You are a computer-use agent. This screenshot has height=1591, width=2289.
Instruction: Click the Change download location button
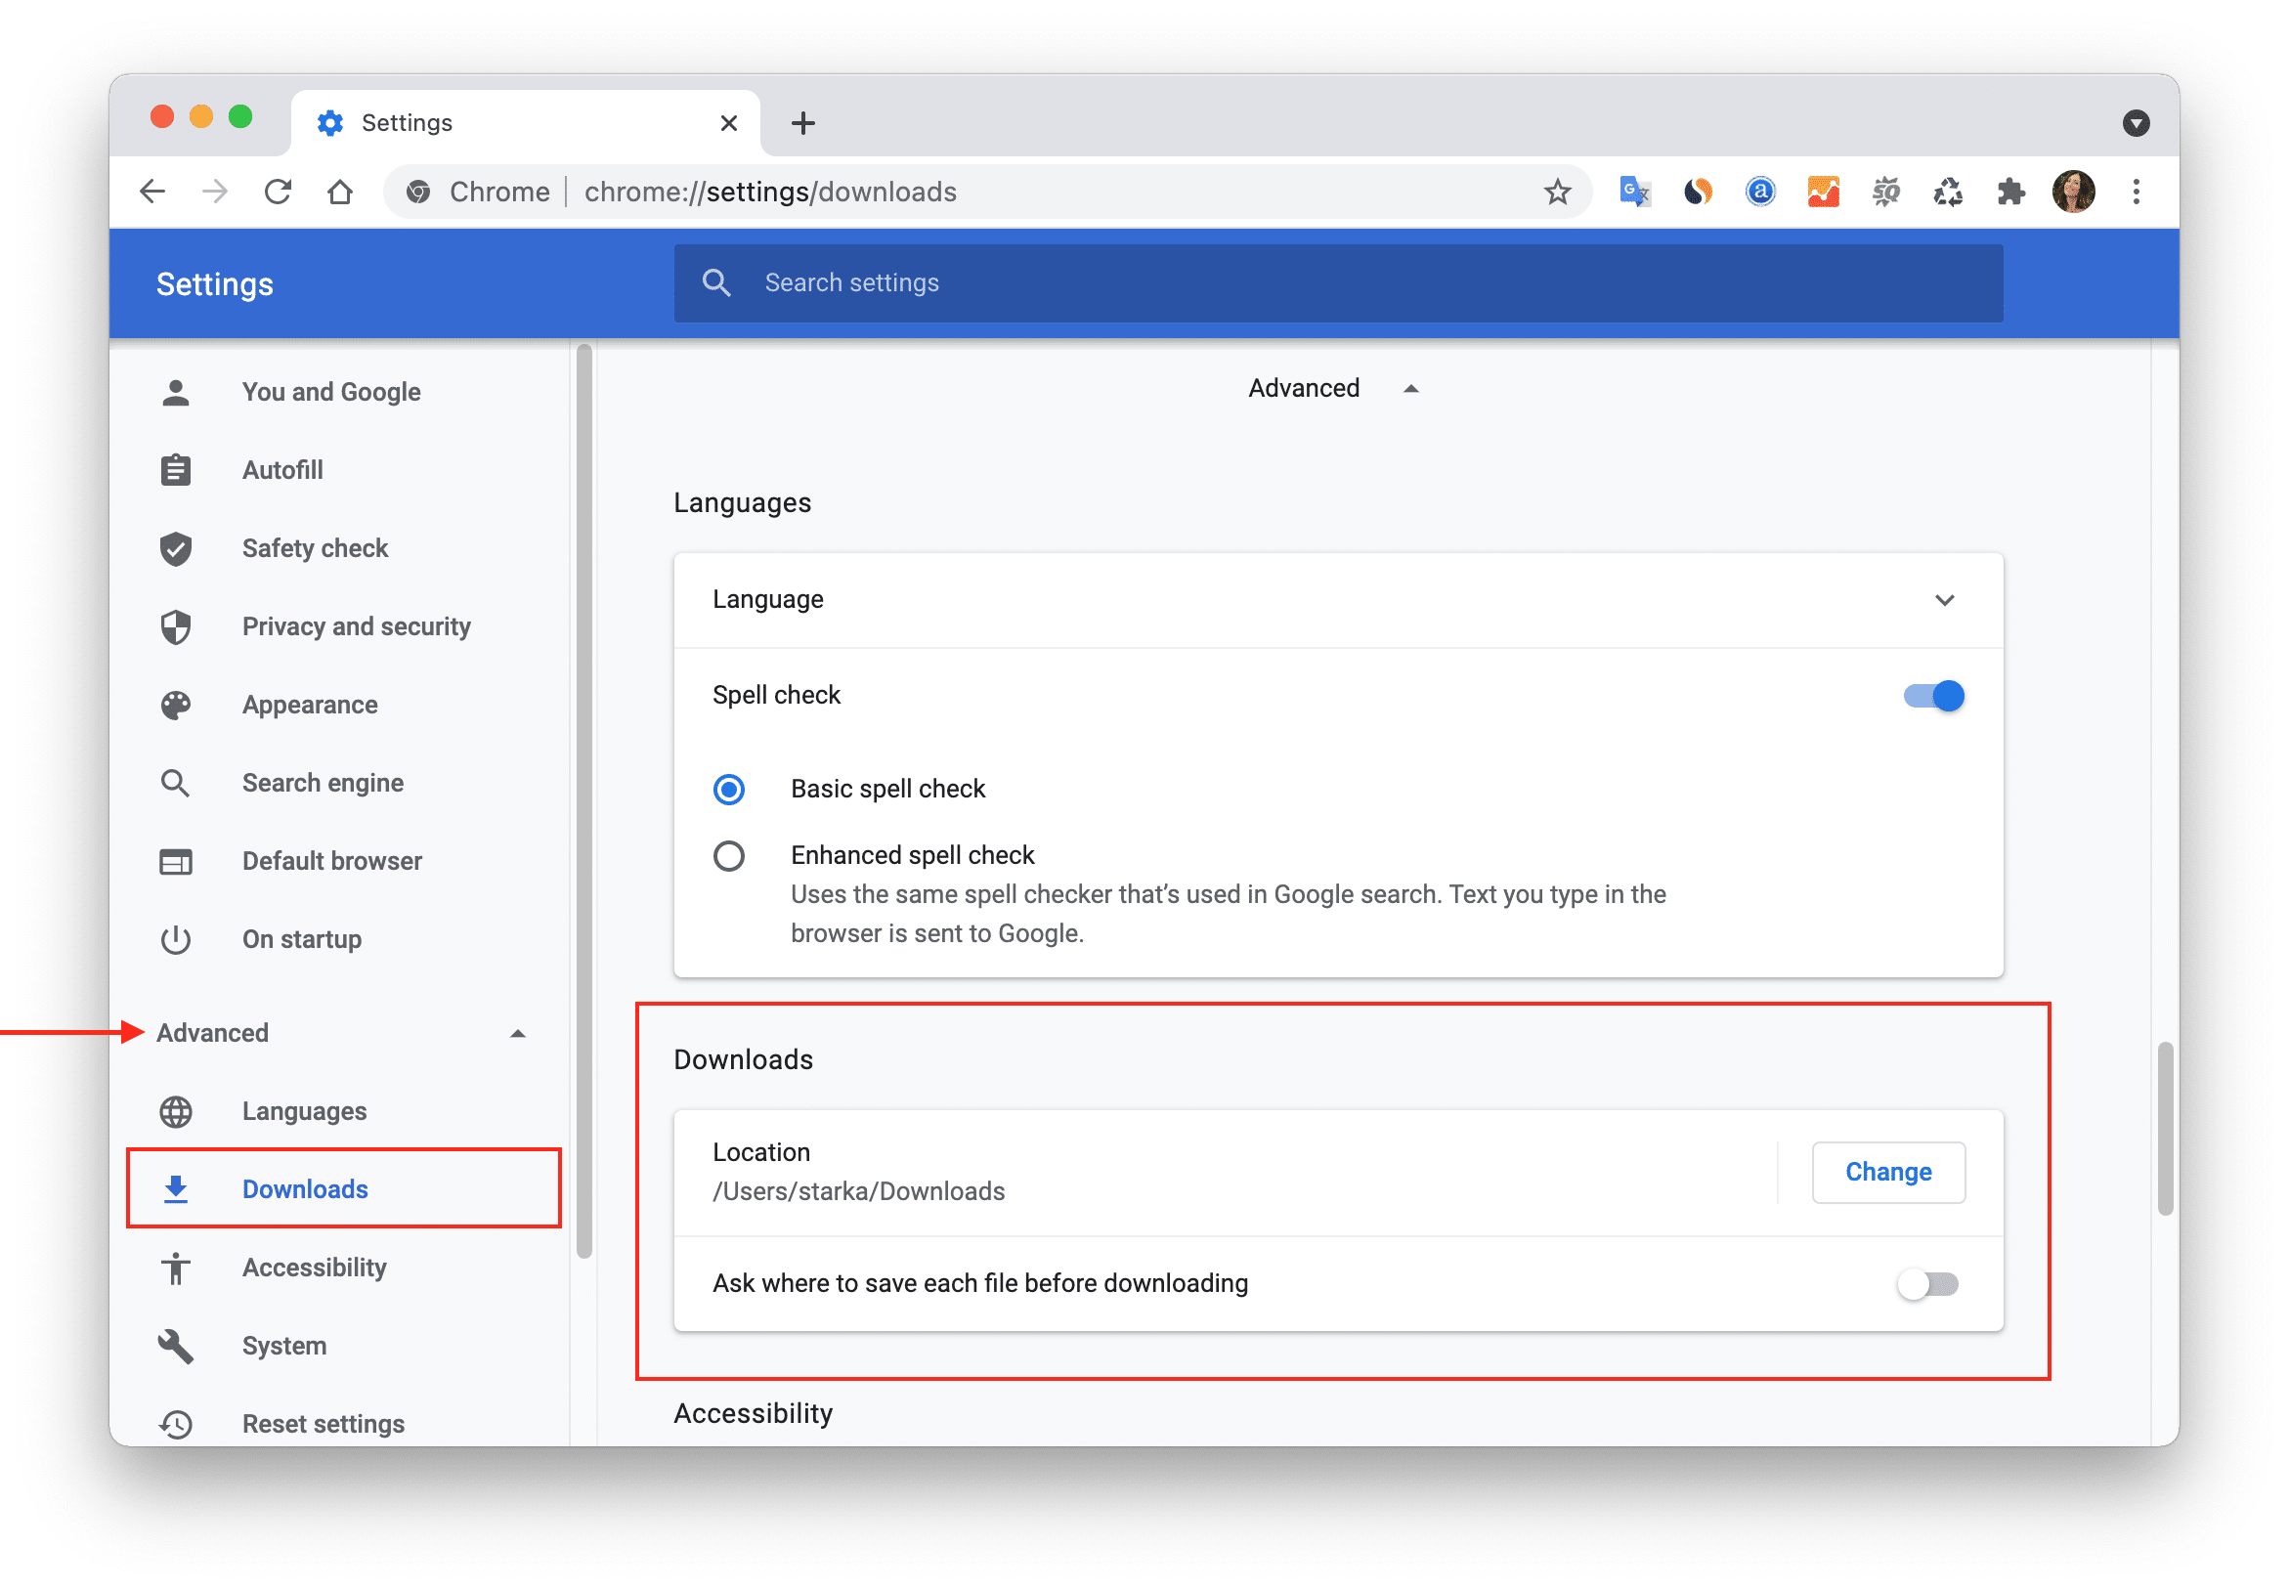click(1890, 1170)
